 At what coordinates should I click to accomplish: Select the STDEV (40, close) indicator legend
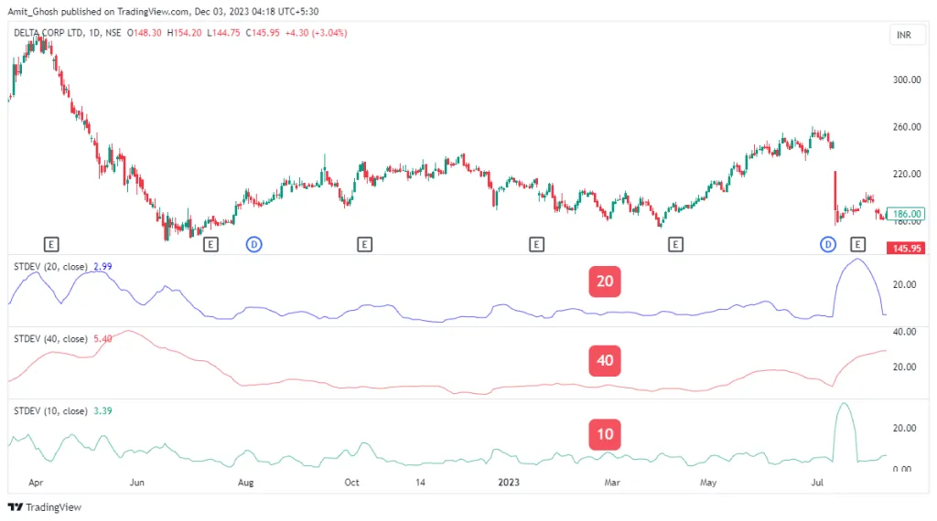tap(50, 338)
